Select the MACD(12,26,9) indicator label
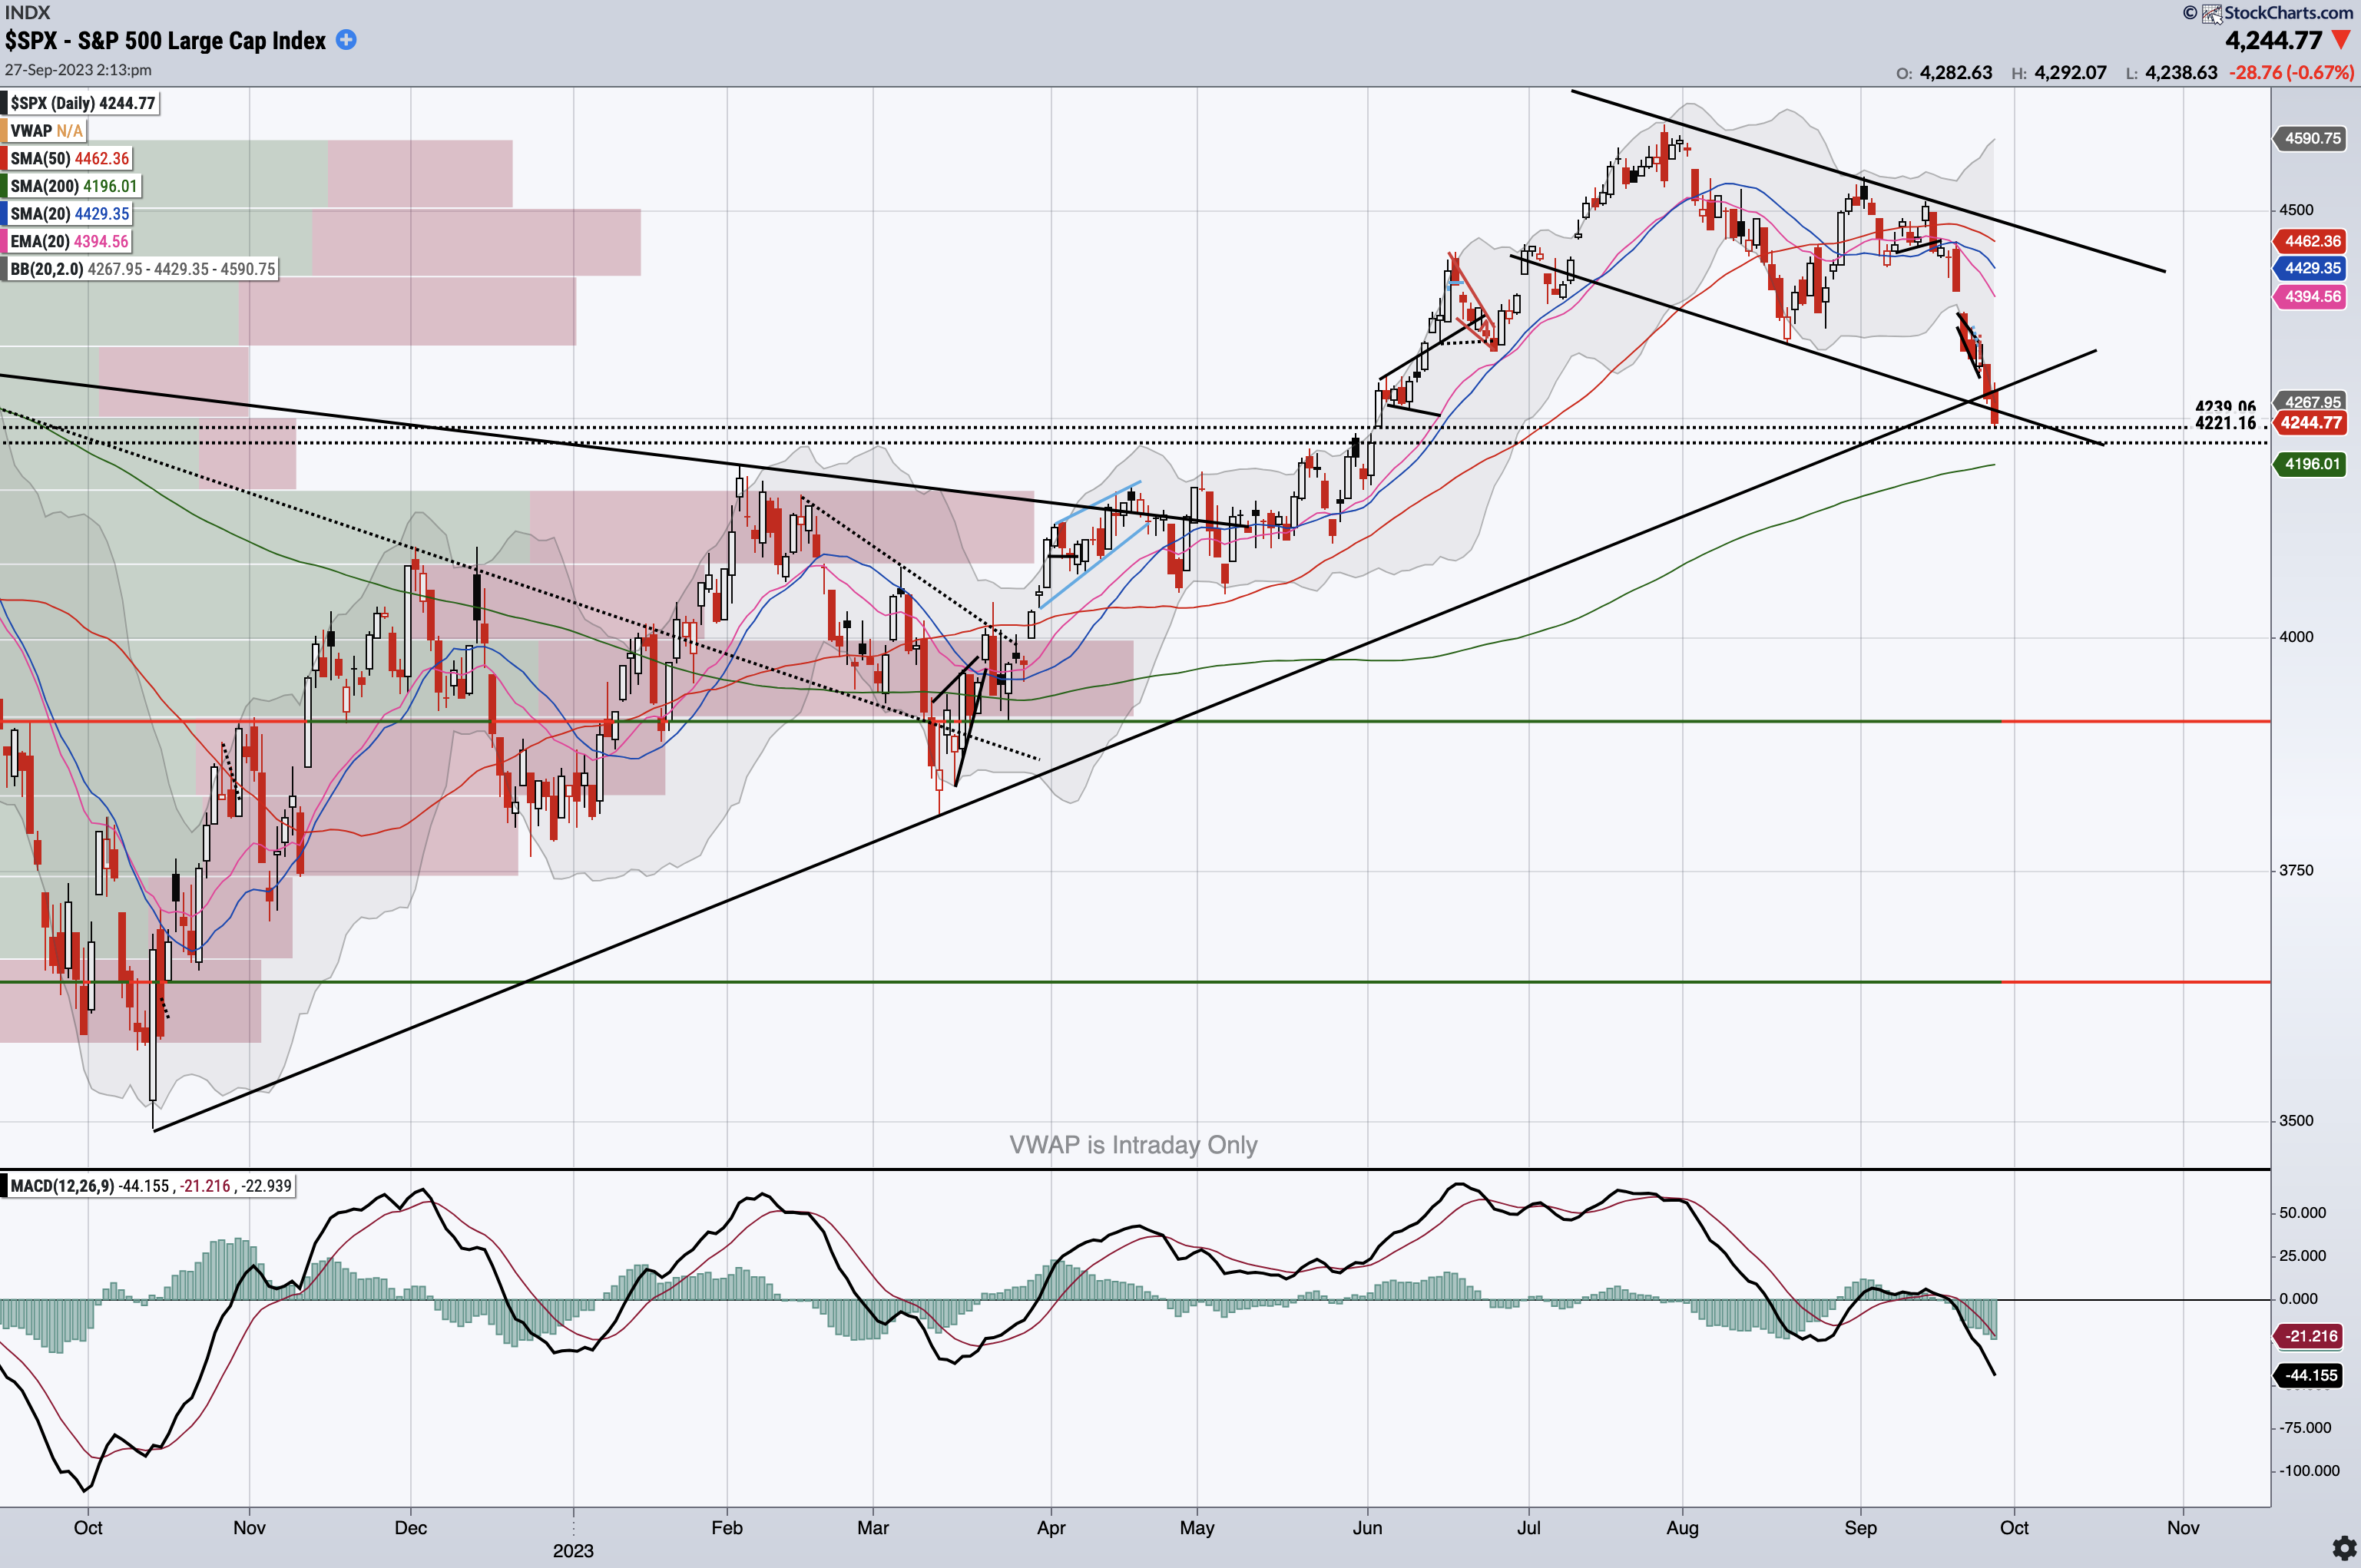2361x1568 pixels. coord(149,1186)
